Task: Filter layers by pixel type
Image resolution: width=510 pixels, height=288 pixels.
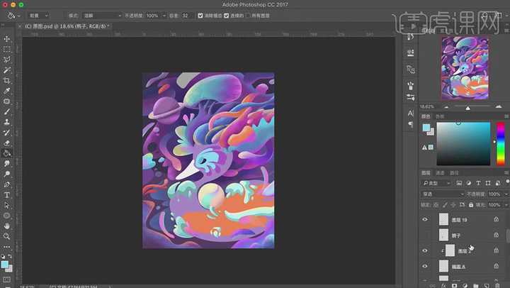Action: [459, 183]
